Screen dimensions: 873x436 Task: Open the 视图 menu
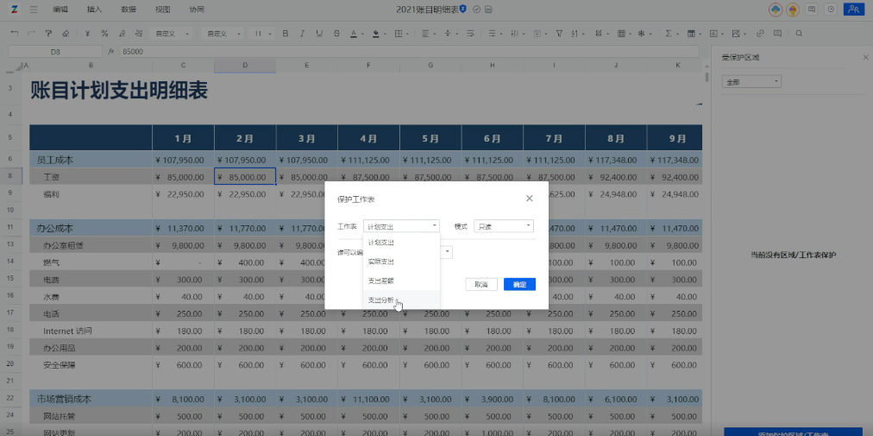click(x=162, y=9)
